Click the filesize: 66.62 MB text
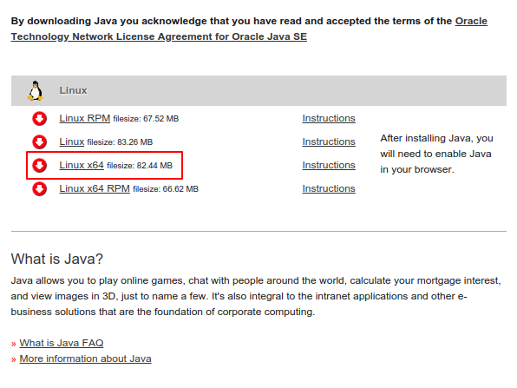This screenshot has height=388, width=517. pos(166,189)
